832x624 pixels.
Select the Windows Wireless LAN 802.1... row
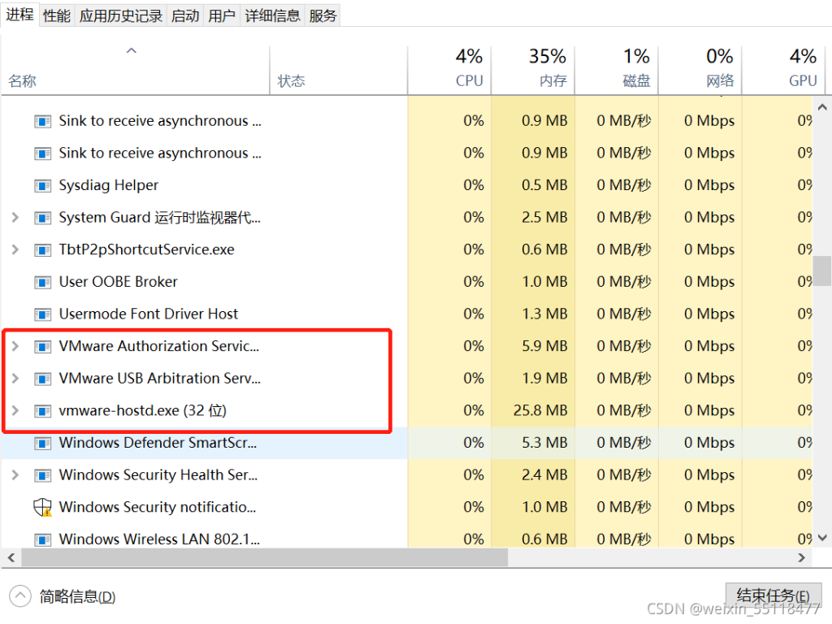(x=407, y=539)
